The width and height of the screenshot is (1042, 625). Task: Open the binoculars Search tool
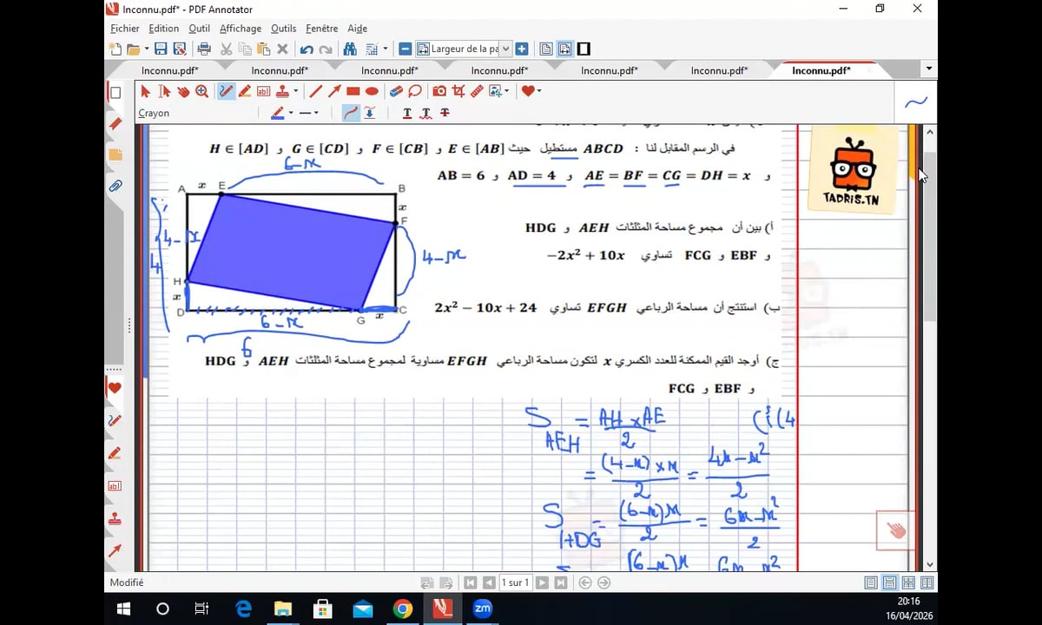[x=352, y=49]
